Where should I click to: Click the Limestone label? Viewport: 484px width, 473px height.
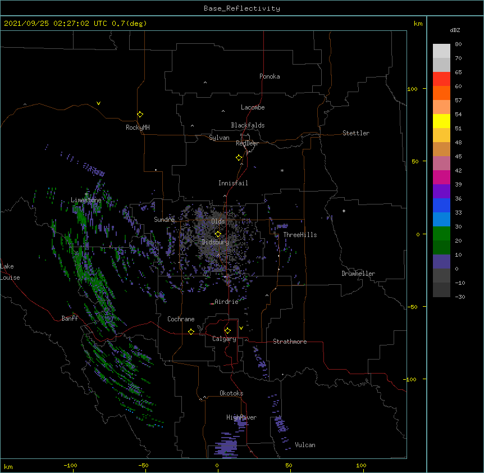[86, 200]
